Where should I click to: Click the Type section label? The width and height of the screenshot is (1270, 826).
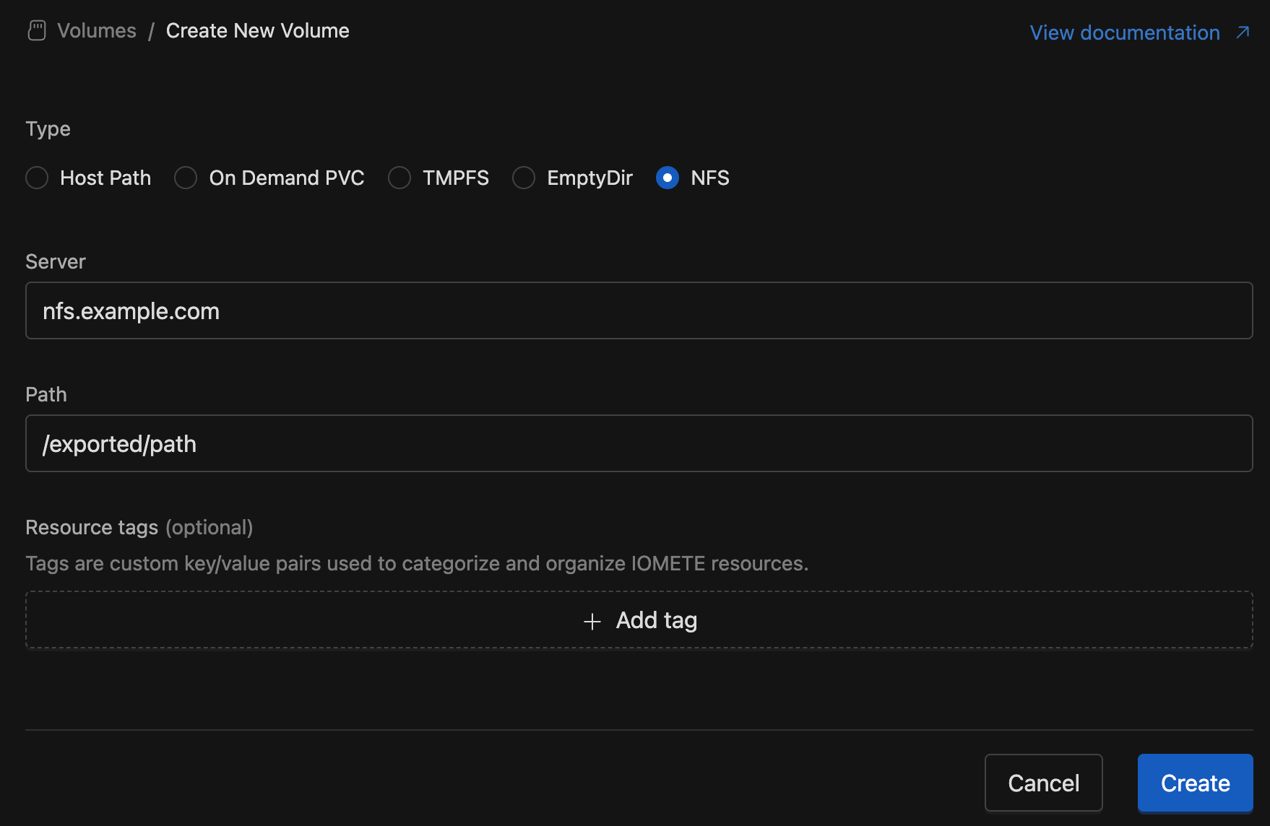click(x=48, y=129)
